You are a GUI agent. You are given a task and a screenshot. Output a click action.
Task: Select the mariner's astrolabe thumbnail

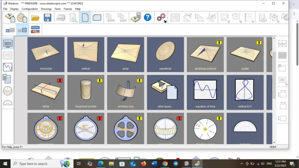click(x=126, y=129)
